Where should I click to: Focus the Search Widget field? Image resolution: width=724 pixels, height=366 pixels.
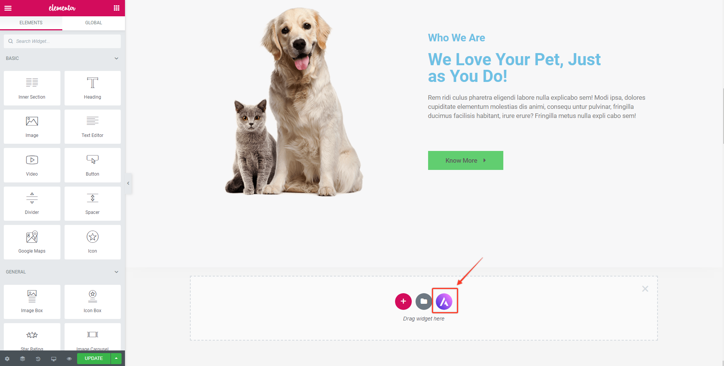[62, 41]
